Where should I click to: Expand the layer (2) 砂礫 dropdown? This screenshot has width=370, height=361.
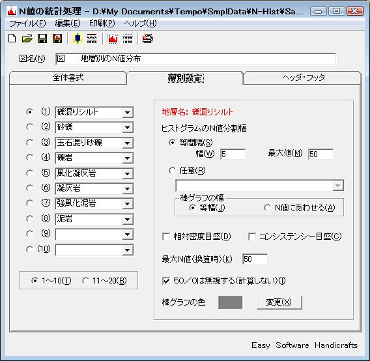(x=128, y=128)
